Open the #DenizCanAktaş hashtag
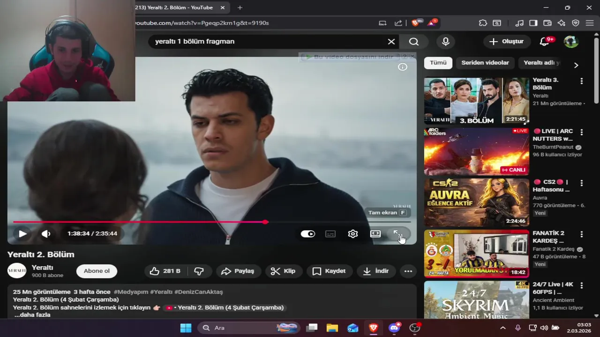This screenshot has height=337, width=600. coord(198,292)
